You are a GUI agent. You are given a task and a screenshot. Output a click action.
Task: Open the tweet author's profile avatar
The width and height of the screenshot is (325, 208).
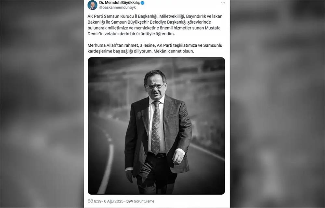(x=92, y=5)
